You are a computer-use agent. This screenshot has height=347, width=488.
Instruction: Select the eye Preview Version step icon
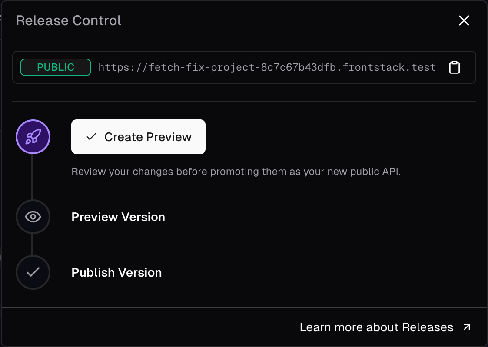[33, 217]
